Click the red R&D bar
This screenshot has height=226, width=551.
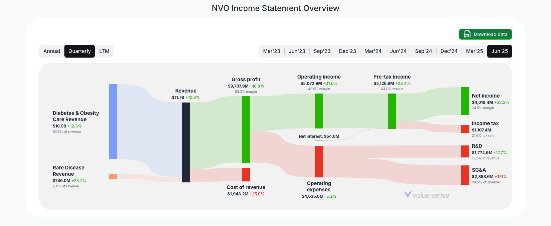pos(465,151)
